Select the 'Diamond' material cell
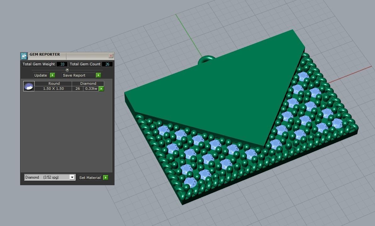The image size is (375, 226). tap(88, 83)
